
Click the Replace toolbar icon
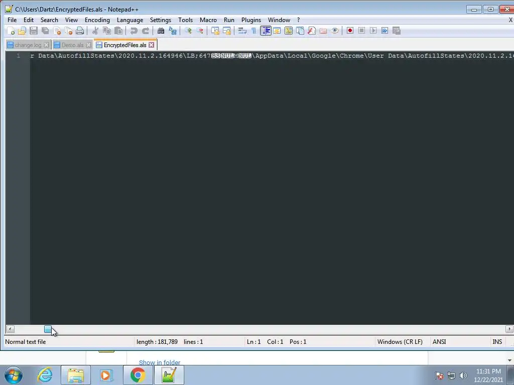coord(173,31)
